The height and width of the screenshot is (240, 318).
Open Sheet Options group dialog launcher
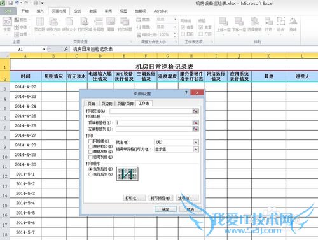[x=212, y=42]
